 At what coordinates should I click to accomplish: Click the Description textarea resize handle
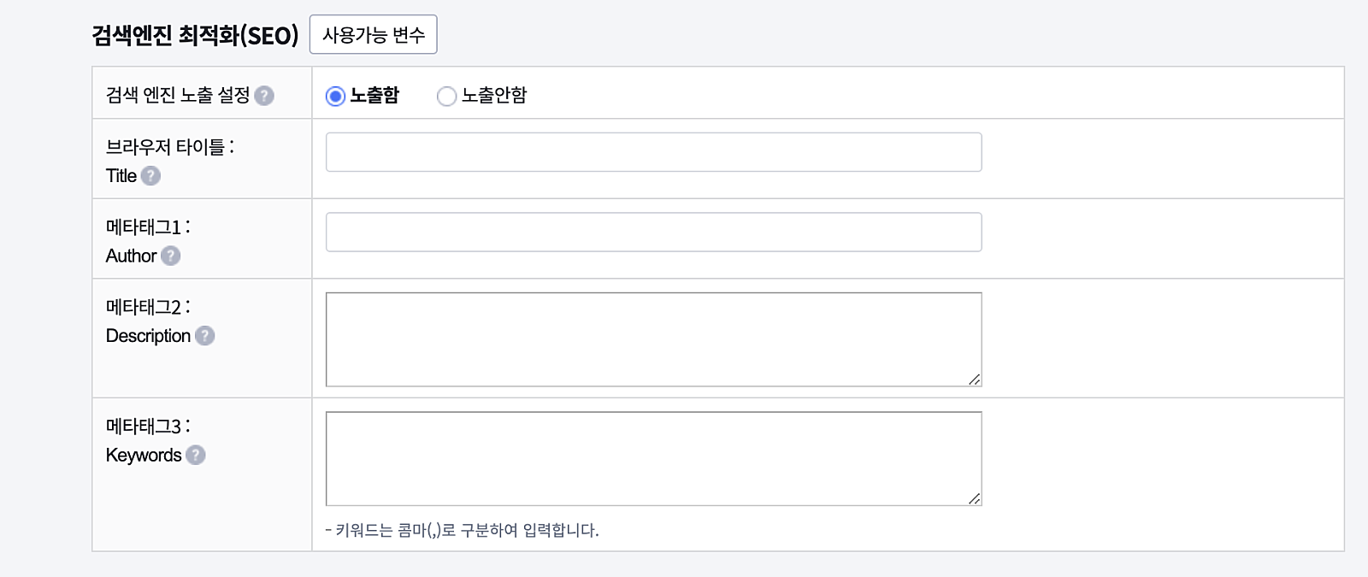click(975, 380)
